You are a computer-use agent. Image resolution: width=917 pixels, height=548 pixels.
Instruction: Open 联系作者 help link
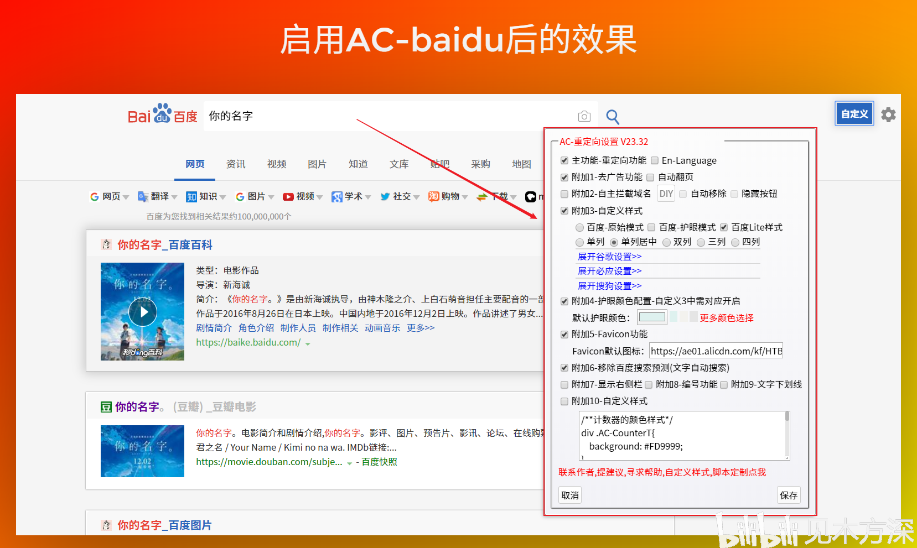pyautogui.click(x=662, y=472)
